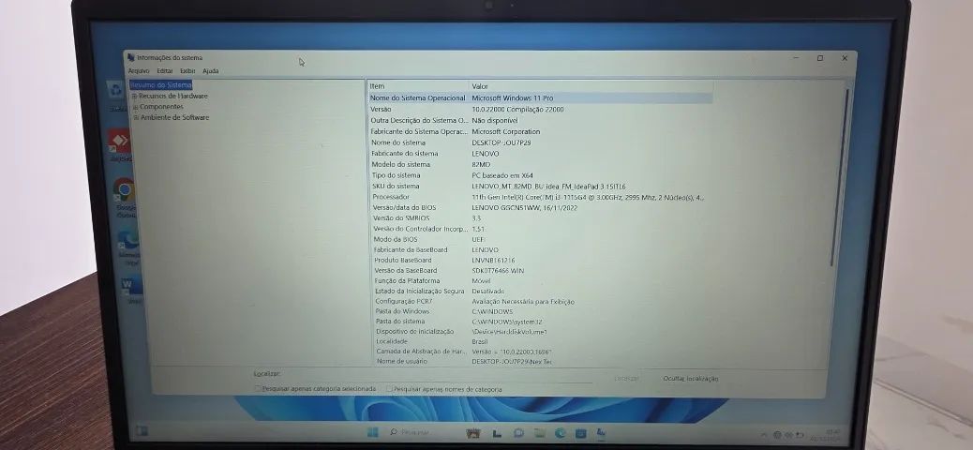This screenshot has height=450, width=973.
Task: Click the details pane vertical scrollbar
Action: click(x=839, y=177)
